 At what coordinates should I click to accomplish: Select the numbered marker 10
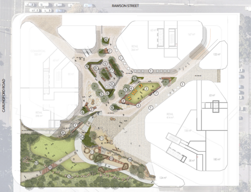click(111, 158)
